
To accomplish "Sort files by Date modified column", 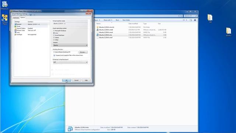I will click(x=133, y=24).
